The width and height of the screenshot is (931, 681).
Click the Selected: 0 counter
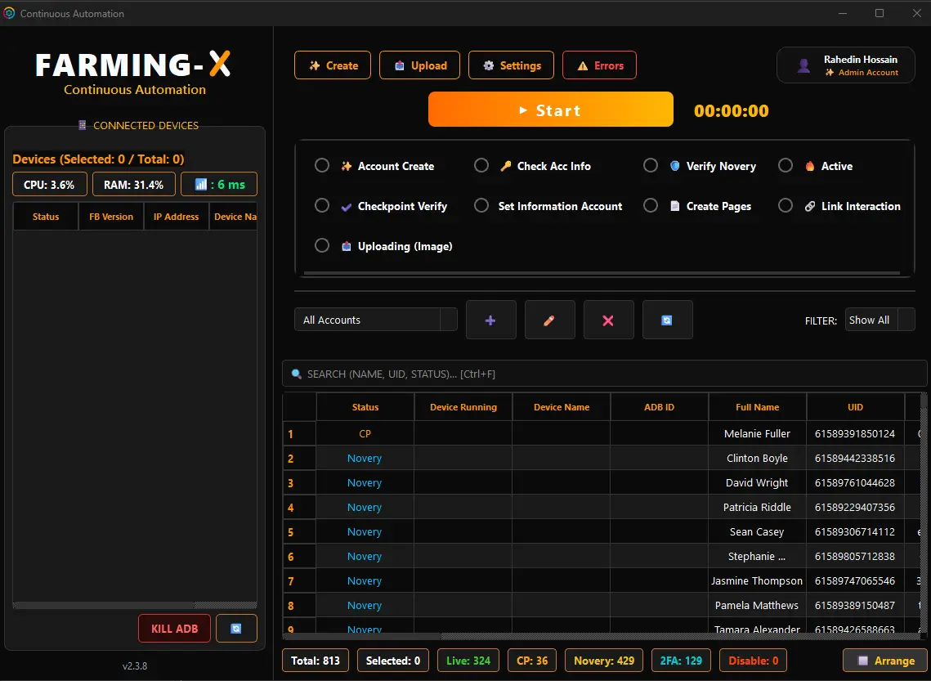point(393,661)
